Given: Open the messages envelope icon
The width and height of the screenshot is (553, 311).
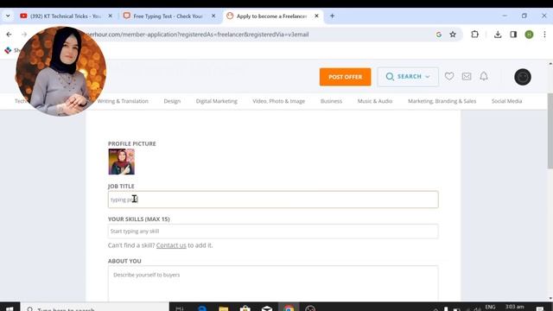Looking at the screenshot, I should 467,76.
